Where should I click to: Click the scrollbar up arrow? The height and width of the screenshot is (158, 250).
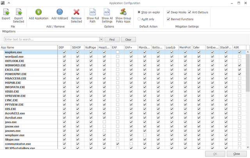click(248, 52)
